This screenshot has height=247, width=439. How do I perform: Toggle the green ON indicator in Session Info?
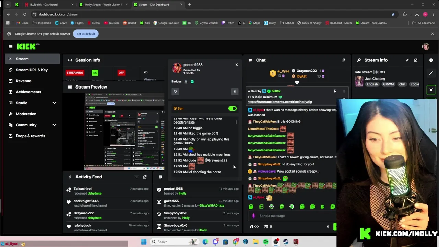coord(95,73)
